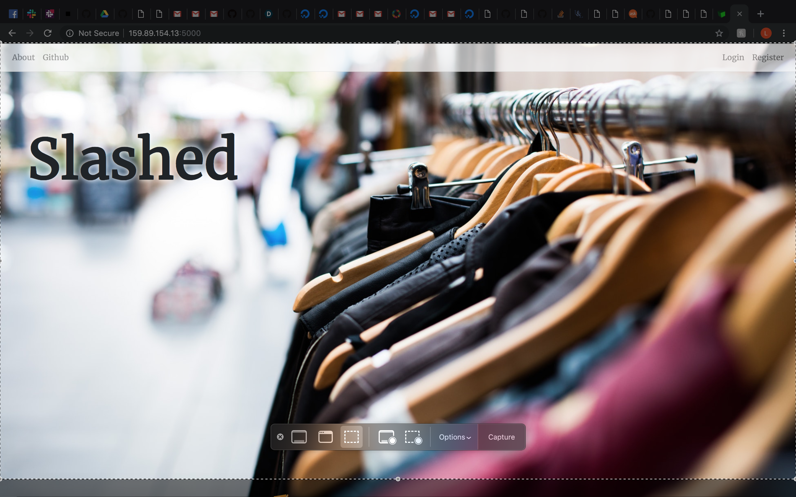
Task: Switch to Record Entire Screen mode
Action: (x=387, y=437)
